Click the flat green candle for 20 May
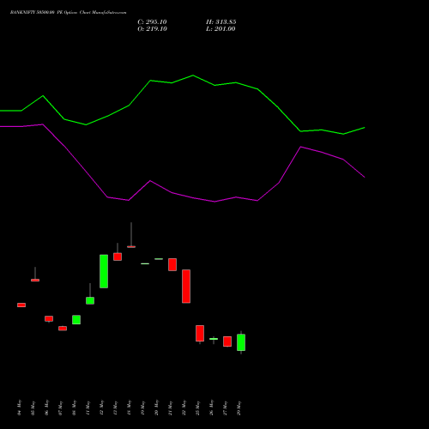Screen dimensions: 429x429 click(x=159, y=259)
